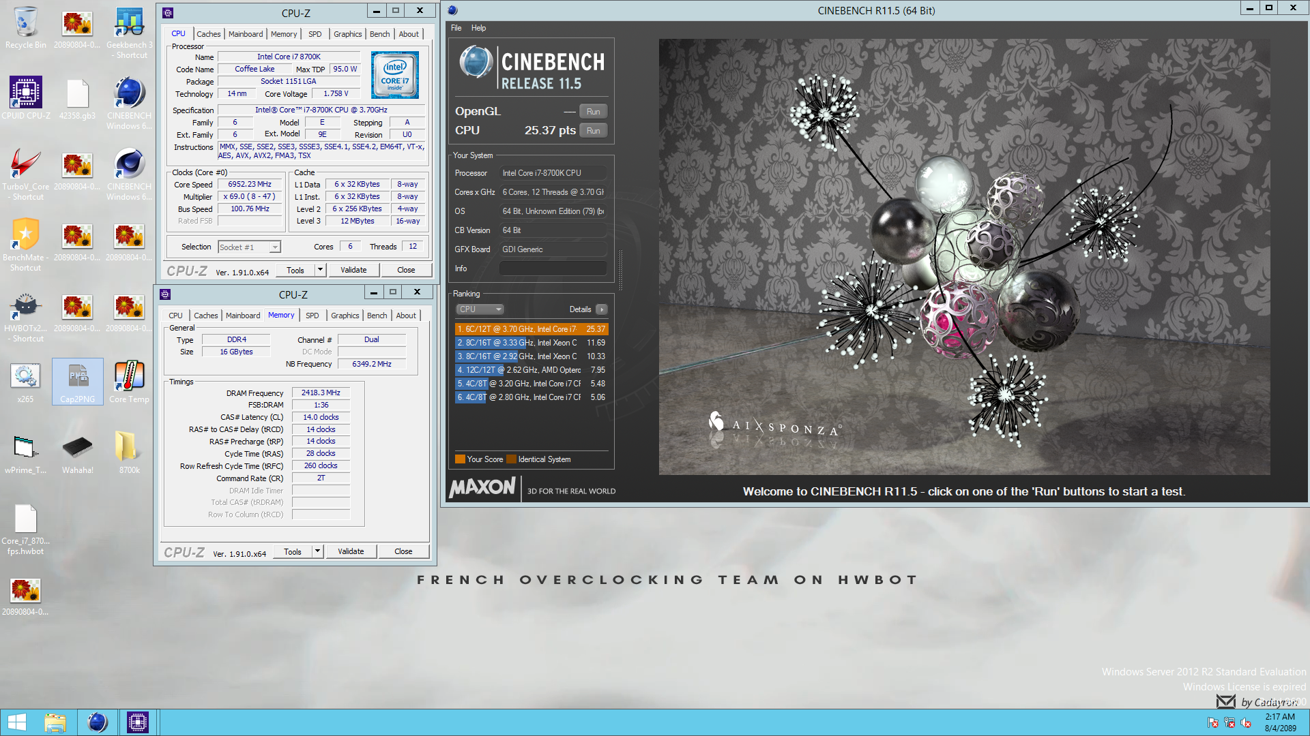1310x736 pixels.
Task: Open the Wahaha! chip icon
Action: tap(77, 453)
